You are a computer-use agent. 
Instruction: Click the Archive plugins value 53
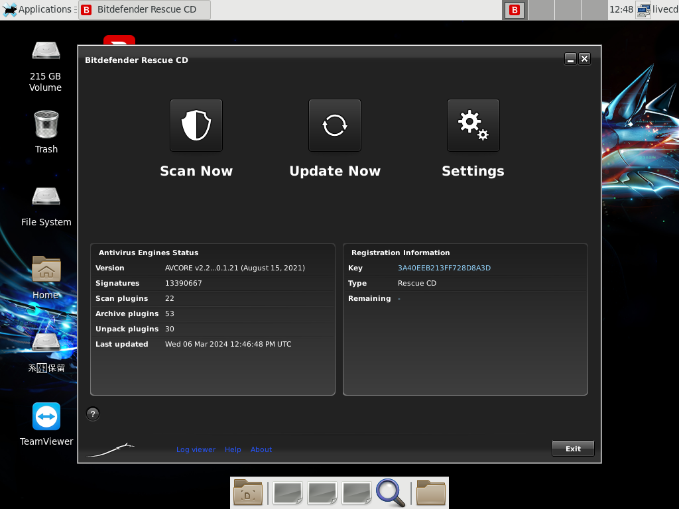coord(169,313)
